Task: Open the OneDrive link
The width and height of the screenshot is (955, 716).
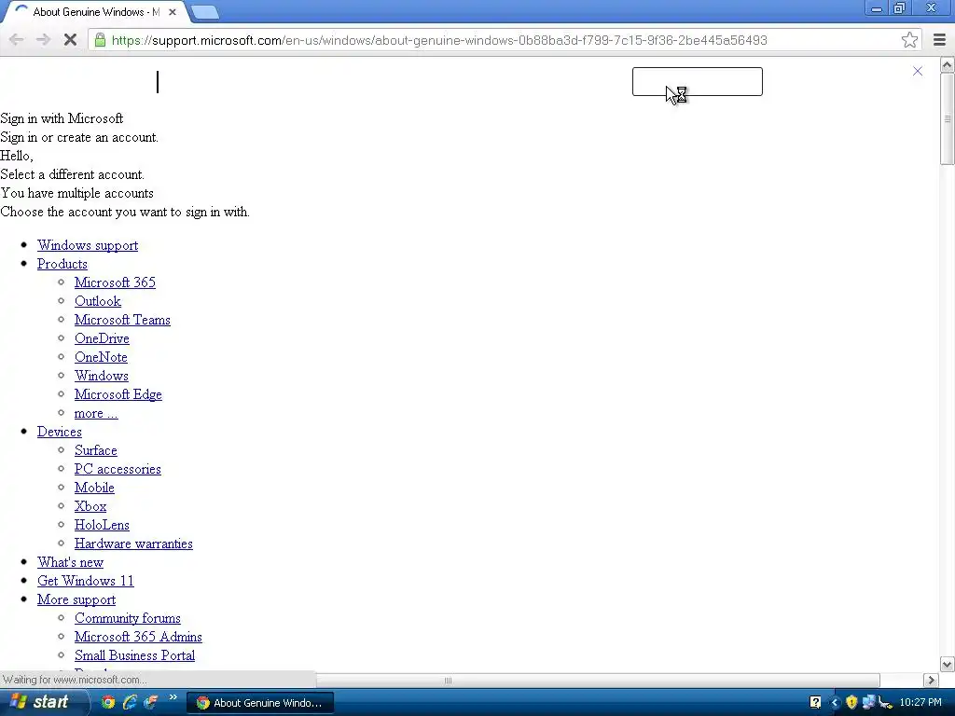Action: point(102,338)
